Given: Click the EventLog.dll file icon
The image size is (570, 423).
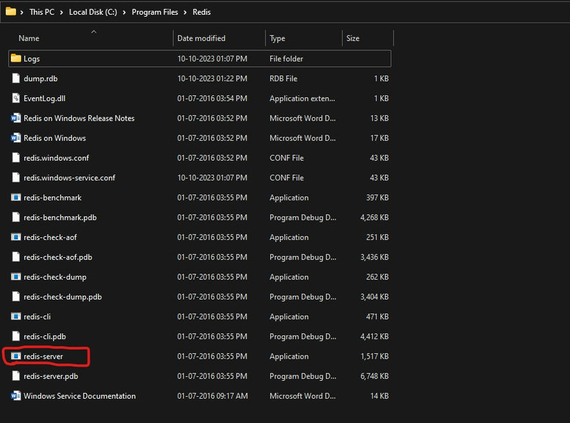Looking at the screenshot, I should pyautogui.click(x=15, y=98).
